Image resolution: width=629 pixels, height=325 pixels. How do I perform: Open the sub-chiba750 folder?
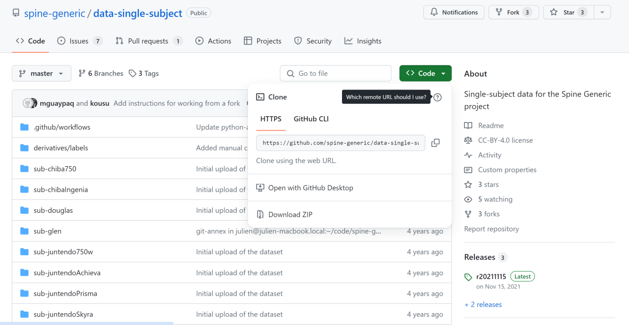(x=55, y=169)
